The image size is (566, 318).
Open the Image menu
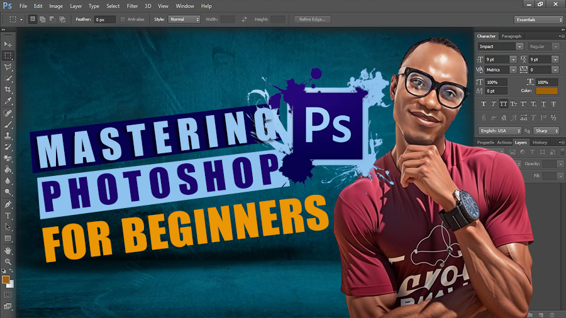[x=56, y=6]
